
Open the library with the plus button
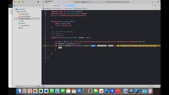tap(153, 2)
